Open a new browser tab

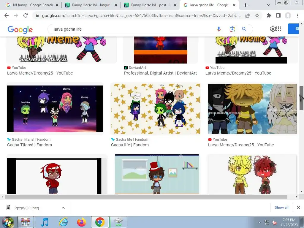(246, 5)
